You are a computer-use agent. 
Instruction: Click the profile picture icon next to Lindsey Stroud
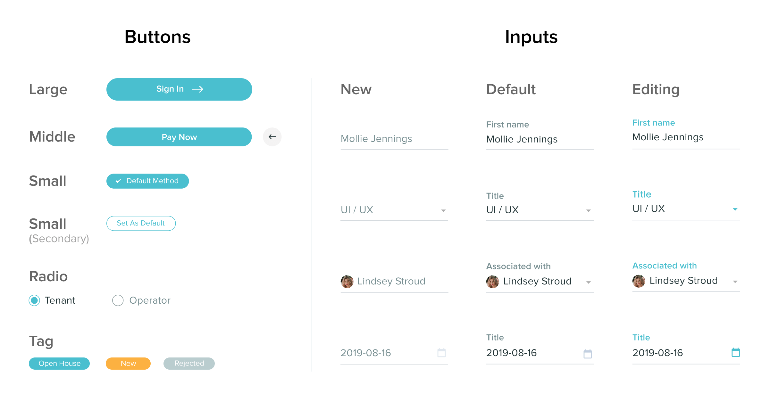point(346,281)
